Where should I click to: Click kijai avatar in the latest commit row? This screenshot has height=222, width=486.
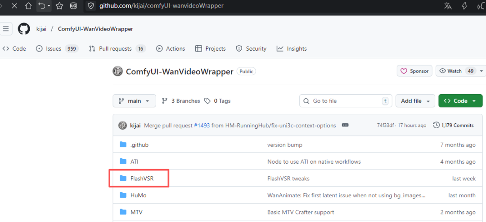[x=122, y=126]
